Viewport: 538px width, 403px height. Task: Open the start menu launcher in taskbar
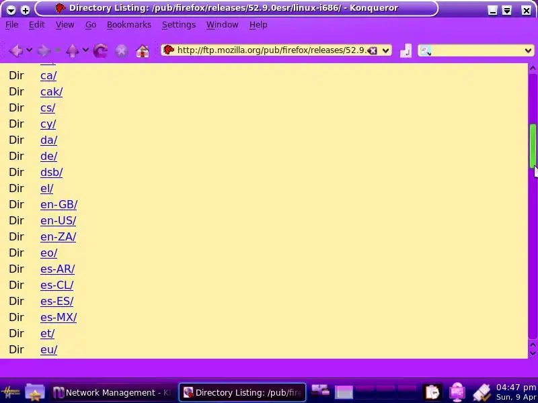point(11,392)
